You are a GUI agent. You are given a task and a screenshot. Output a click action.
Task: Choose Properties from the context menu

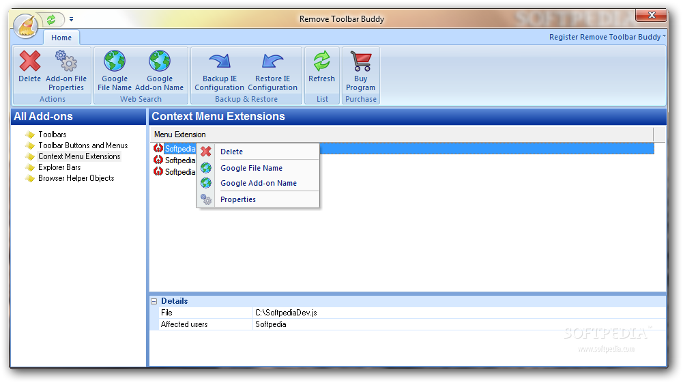[238, 199]
